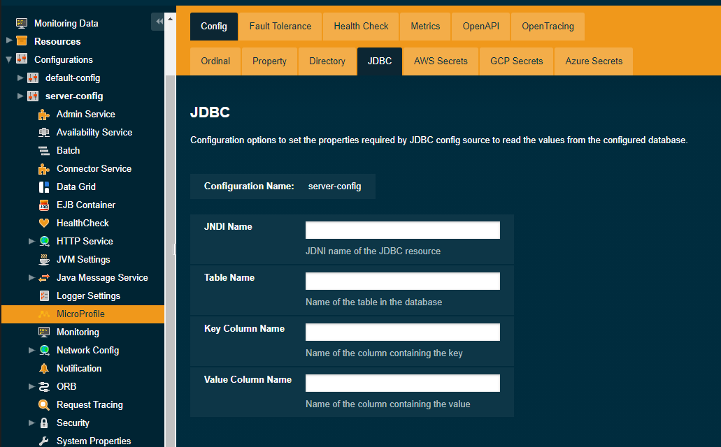Switch to the Fault Tolerance tab

[280, 27]
